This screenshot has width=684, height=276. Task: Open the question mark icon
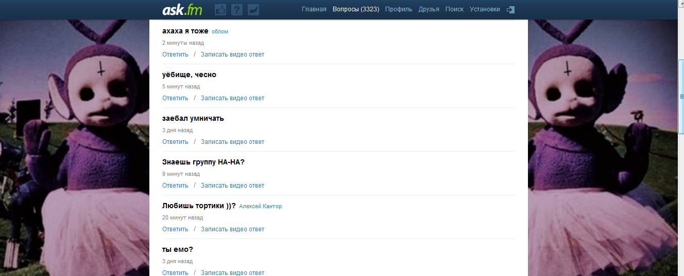[x=237, y=10]
